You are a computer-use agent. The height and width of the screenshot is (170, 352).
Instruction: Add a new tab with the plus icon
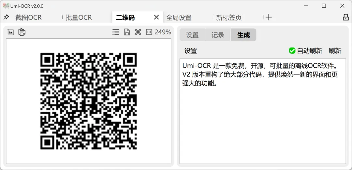click(269, 17)
